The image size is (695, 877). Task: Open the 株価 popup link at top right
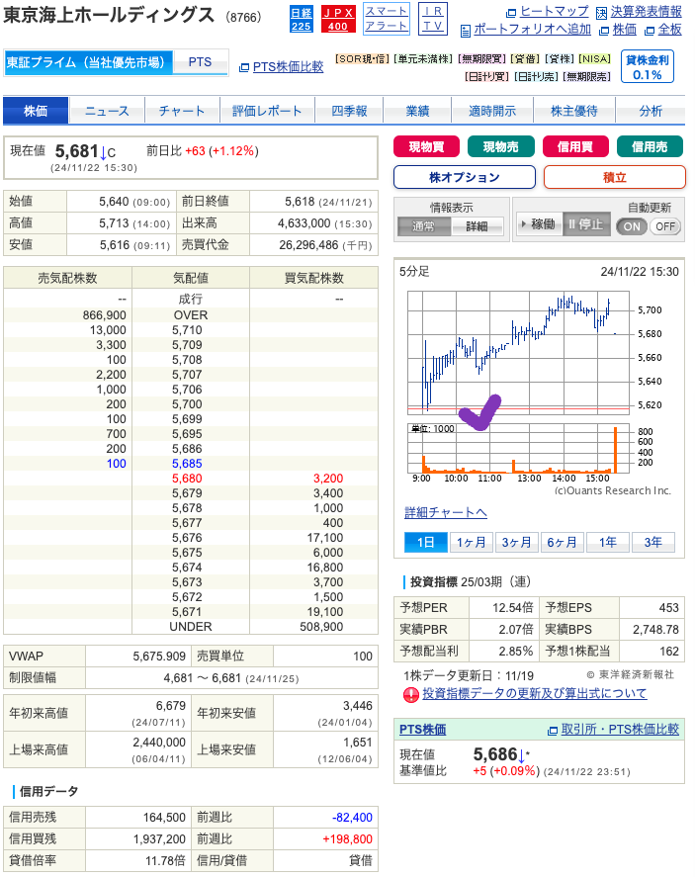pyautogui.click(x=619, y=30)
